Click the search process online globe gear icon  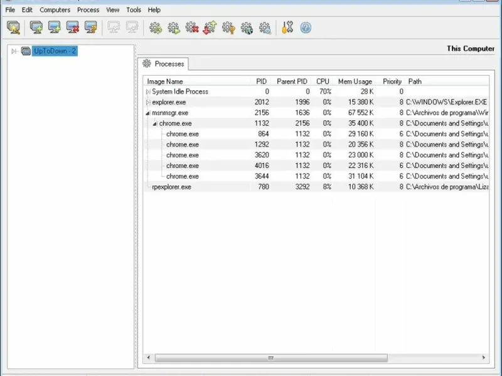[x=247, y=28]
